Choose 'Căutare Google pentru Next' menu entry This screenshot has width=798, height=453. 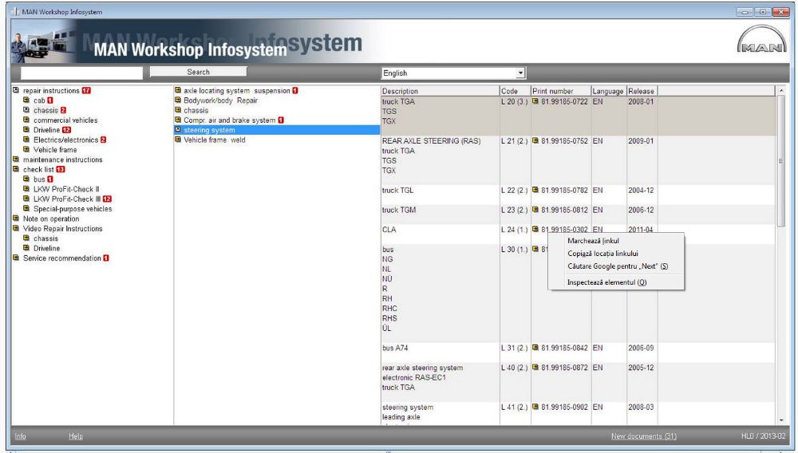(616, 266)
